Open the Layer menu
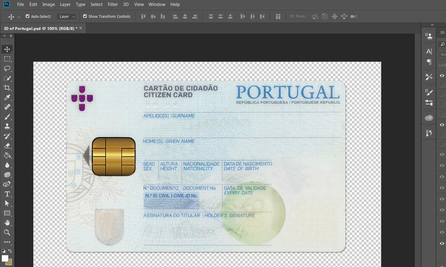The image size is (446, 267). point(65,5)
